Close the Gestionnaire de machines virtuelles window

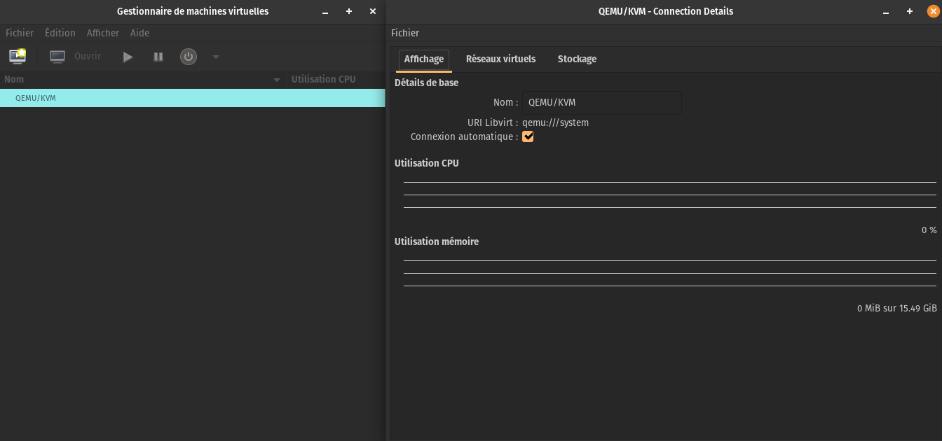373,12
